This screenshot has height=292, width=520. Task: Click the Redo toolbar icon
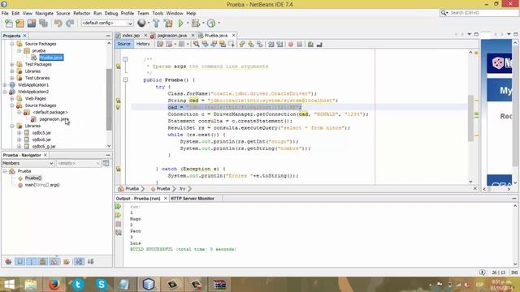pos(70,24)
